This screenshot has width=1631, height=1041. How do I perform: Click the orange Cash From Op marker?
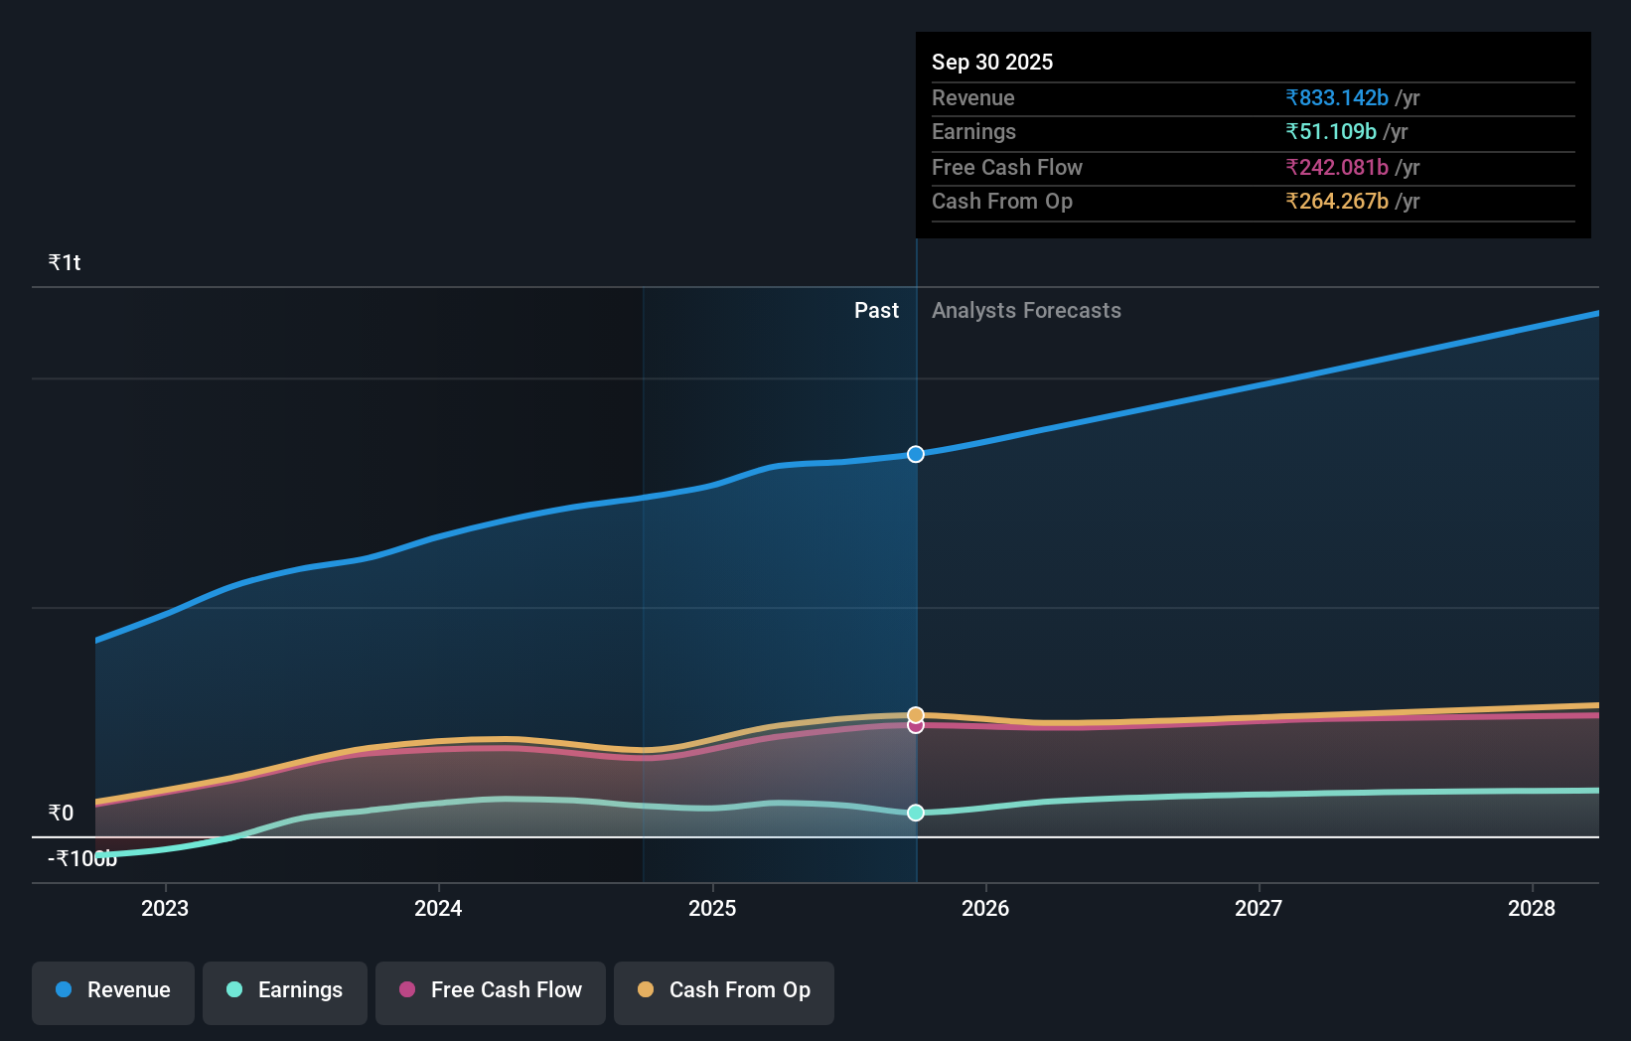coord(915,713)
